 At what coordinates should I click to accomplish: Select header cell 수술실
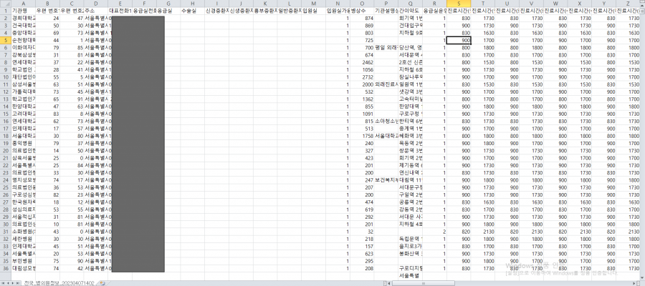click(193, 11)
